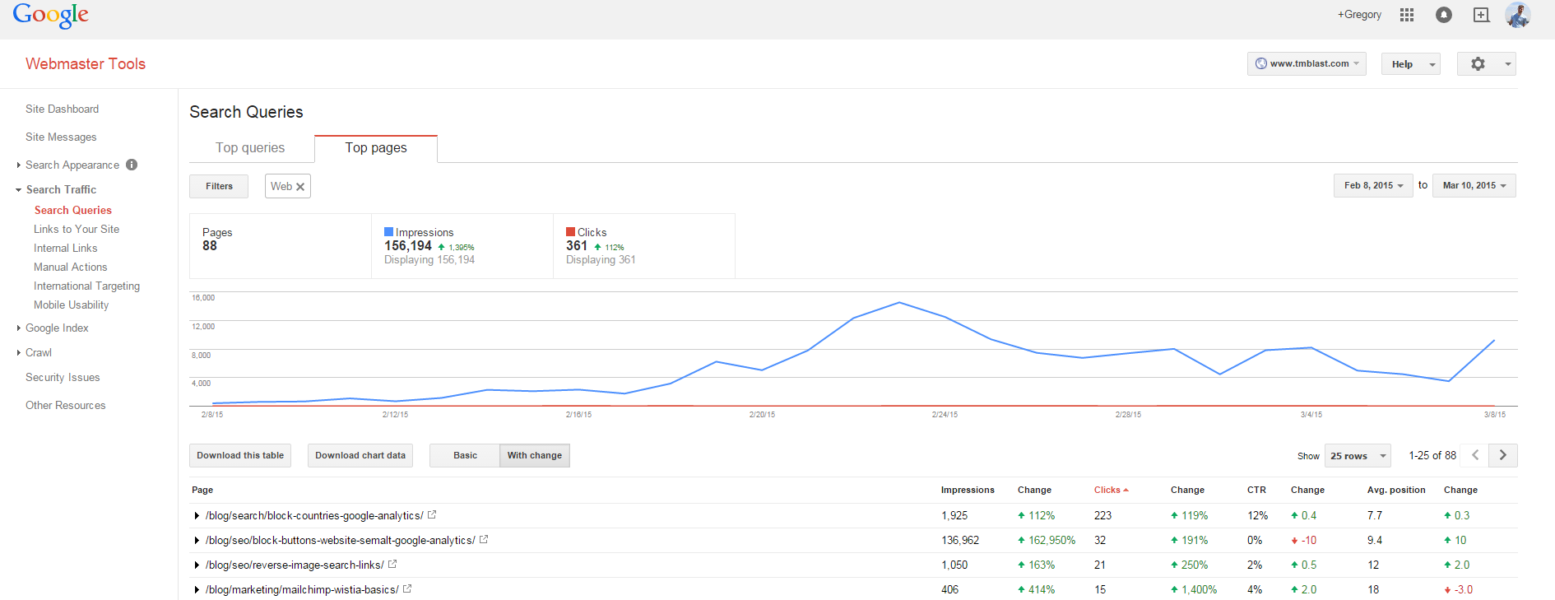Open the Feb 8, 2015 start date picker

1373,185
